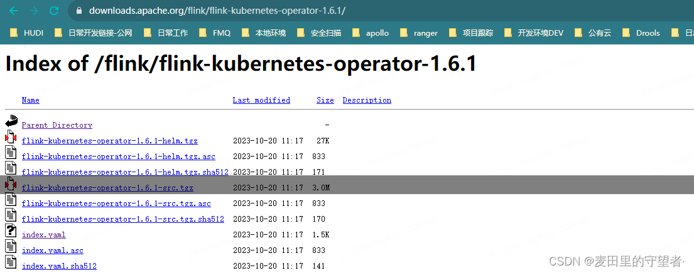Click the address bar URL
Viewport: 694px width, 273px height.
point(217,11)
